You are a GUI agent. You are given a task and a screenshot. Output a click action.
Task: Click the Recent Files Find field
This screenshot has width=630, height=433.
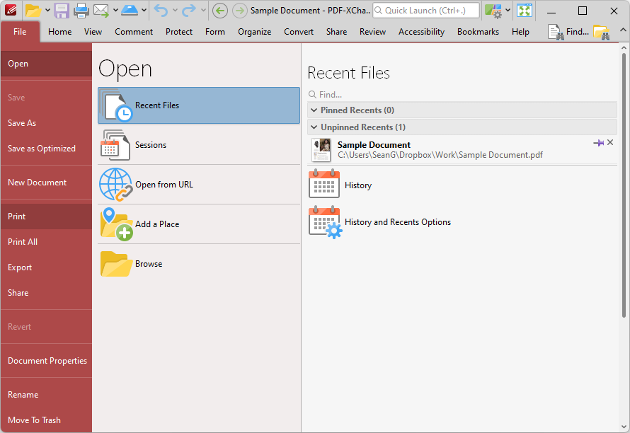(x=462, y=94)
